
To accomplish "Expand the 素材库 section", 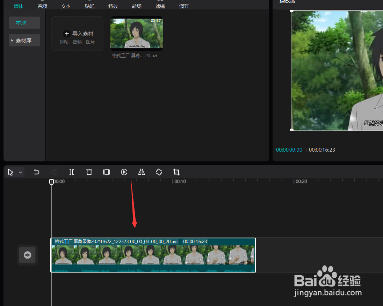I will pyautogui.click(x=24, y=40).
